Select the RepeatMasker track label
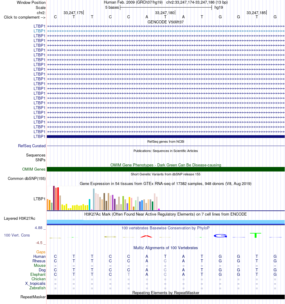Image resolution: width=285 pixels, height=304 pixels. coord(33,297)
